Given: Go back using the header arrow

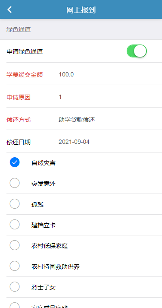Looking at the screenshot, I should click(x=9, y=10).
